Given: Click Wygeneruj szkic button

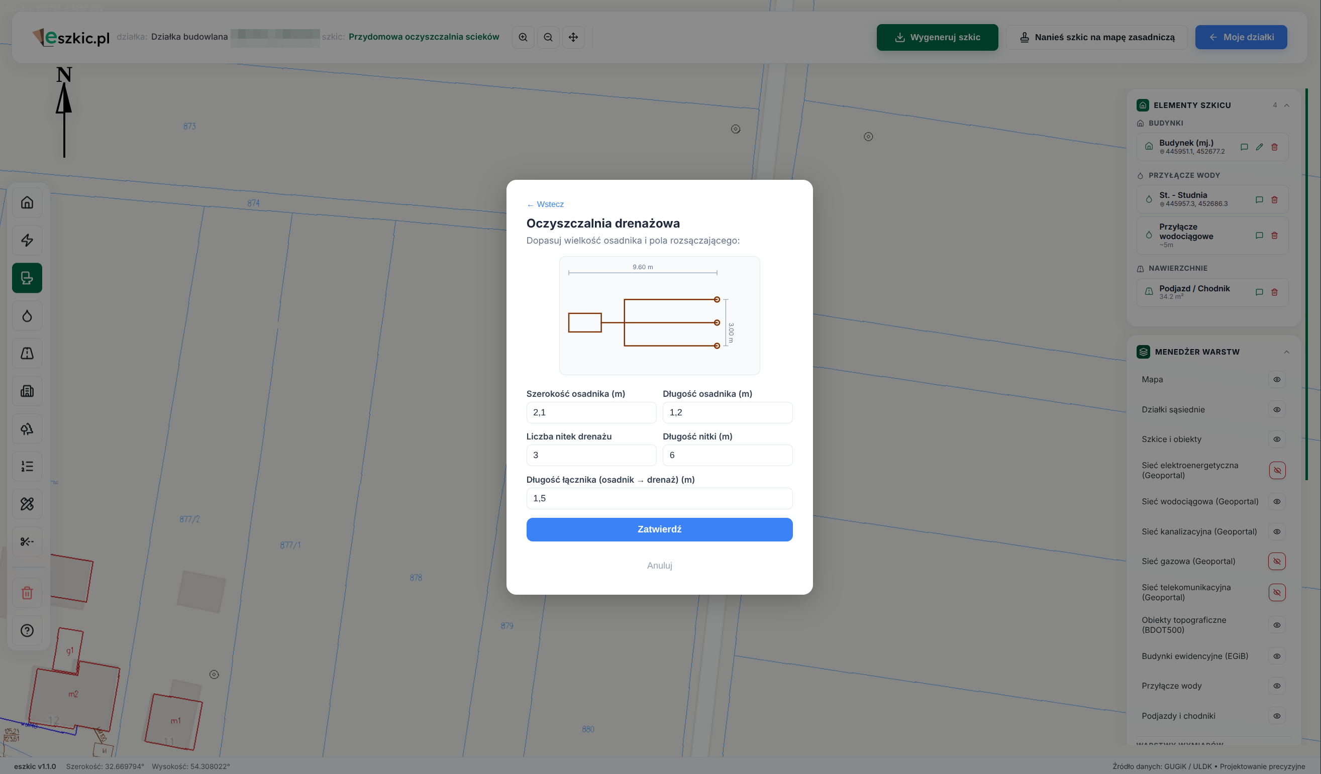Looking at the screenshot, I should (937, 37).
